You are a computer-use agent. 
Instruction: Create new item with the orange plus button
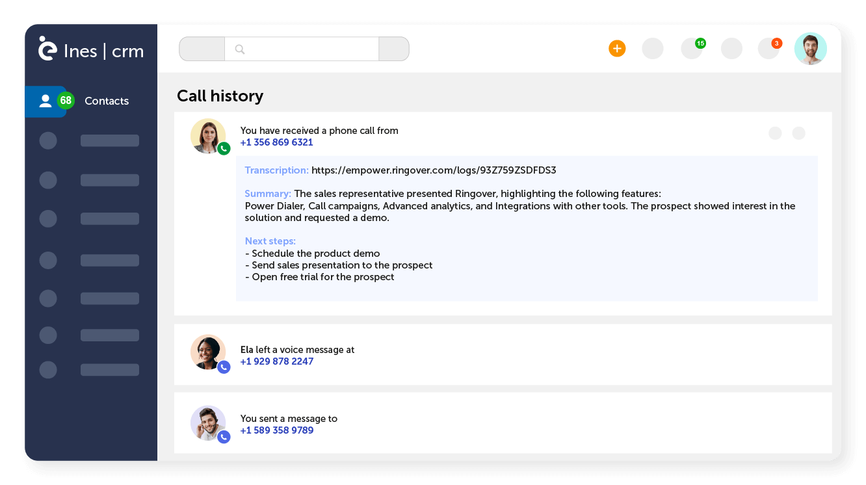[616, 48]
